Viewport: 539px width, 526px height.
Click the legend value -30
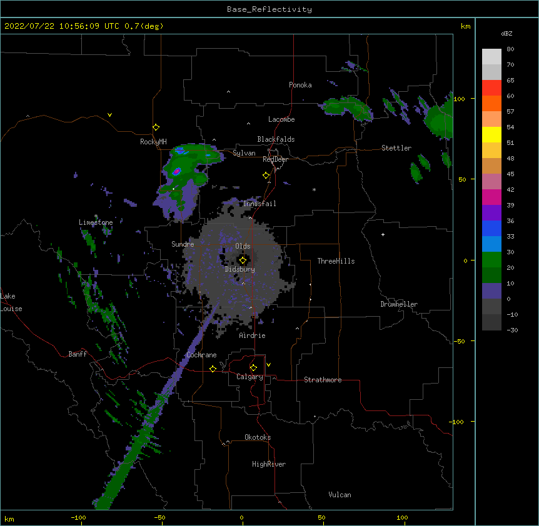[512, 330]
